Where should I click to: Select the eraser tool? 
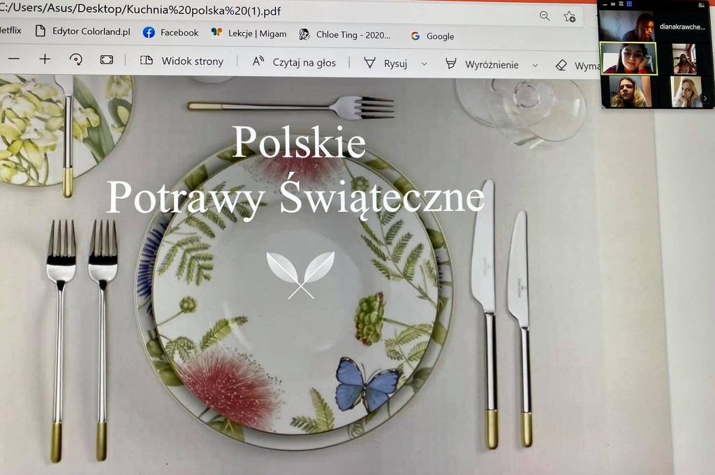[577, 66]
